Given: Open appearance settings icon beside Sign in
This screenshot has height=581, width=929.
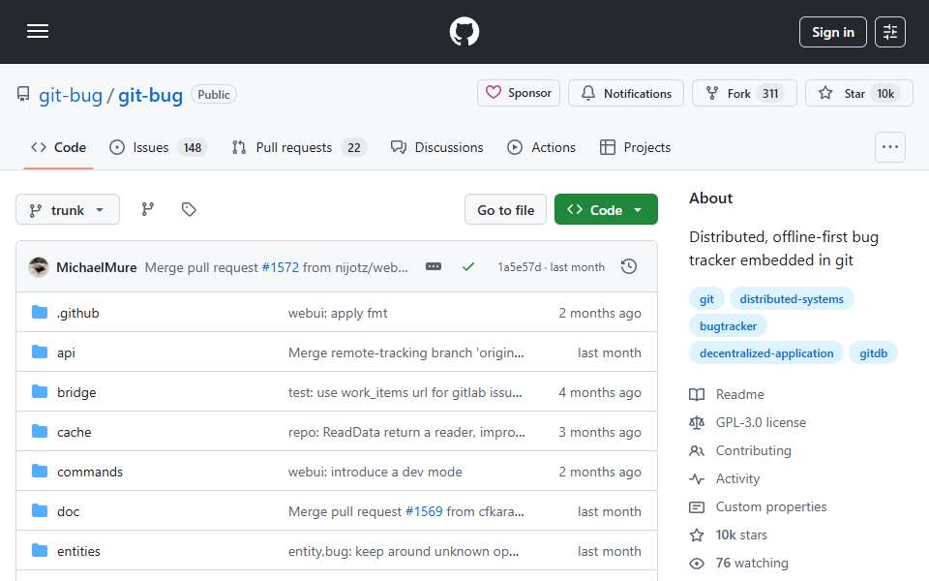Looking at the screenshot, I should point(890,32).
